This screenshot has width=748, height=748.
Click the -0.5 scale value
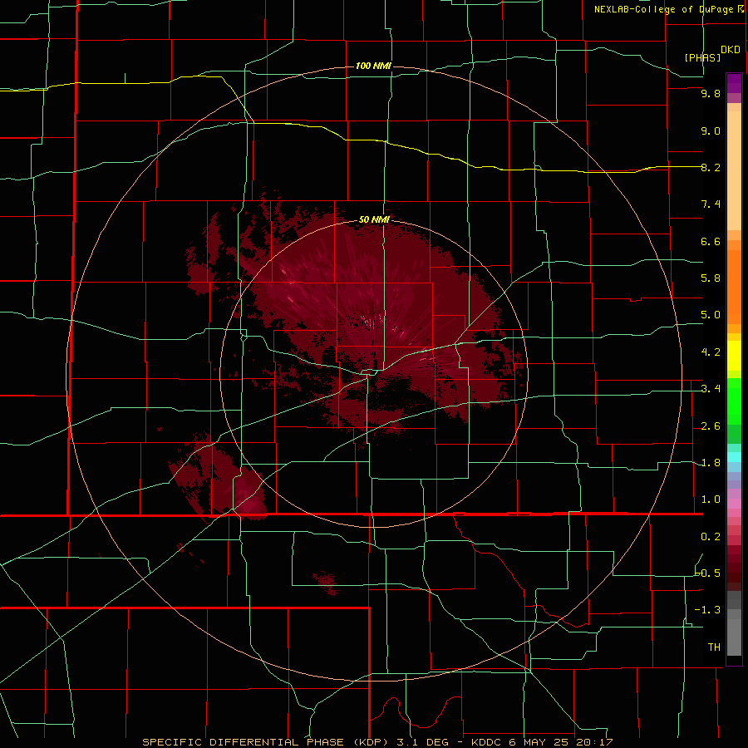tap(708, 573)
